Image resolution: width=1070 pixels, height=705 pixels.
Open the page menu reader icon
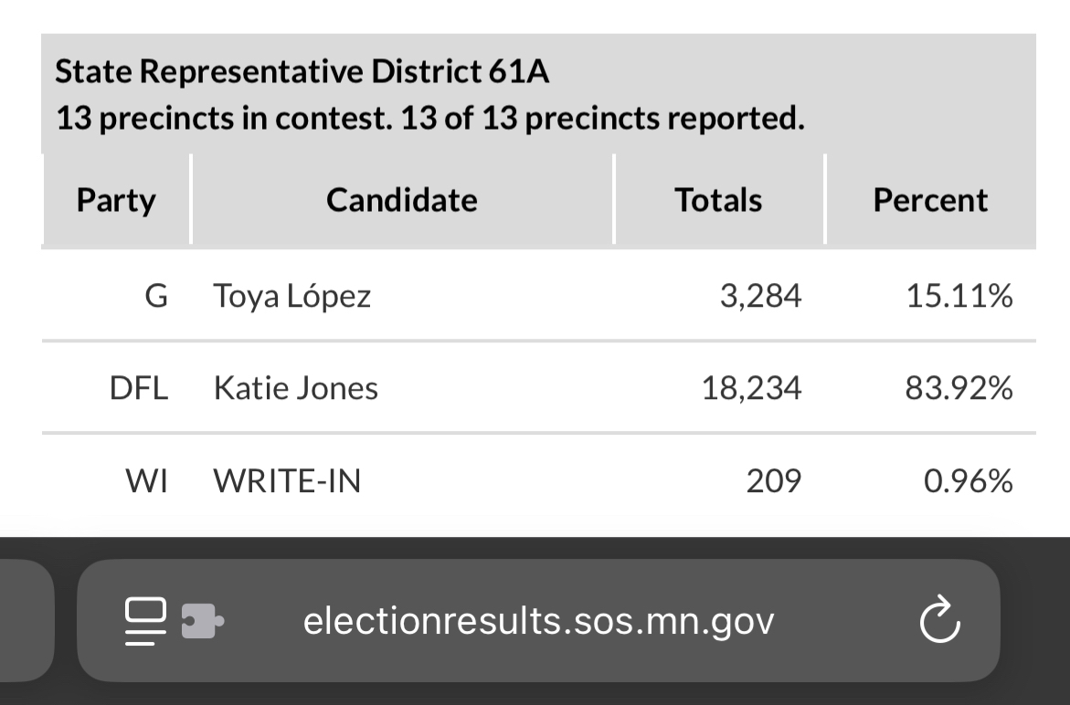click(146, 622)
